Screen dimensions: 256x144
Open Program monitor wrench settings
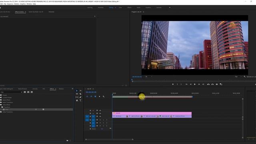click(x=244, y=76)
